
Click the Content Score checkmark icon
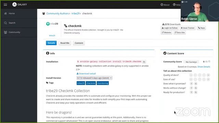[x=165, y=53]
